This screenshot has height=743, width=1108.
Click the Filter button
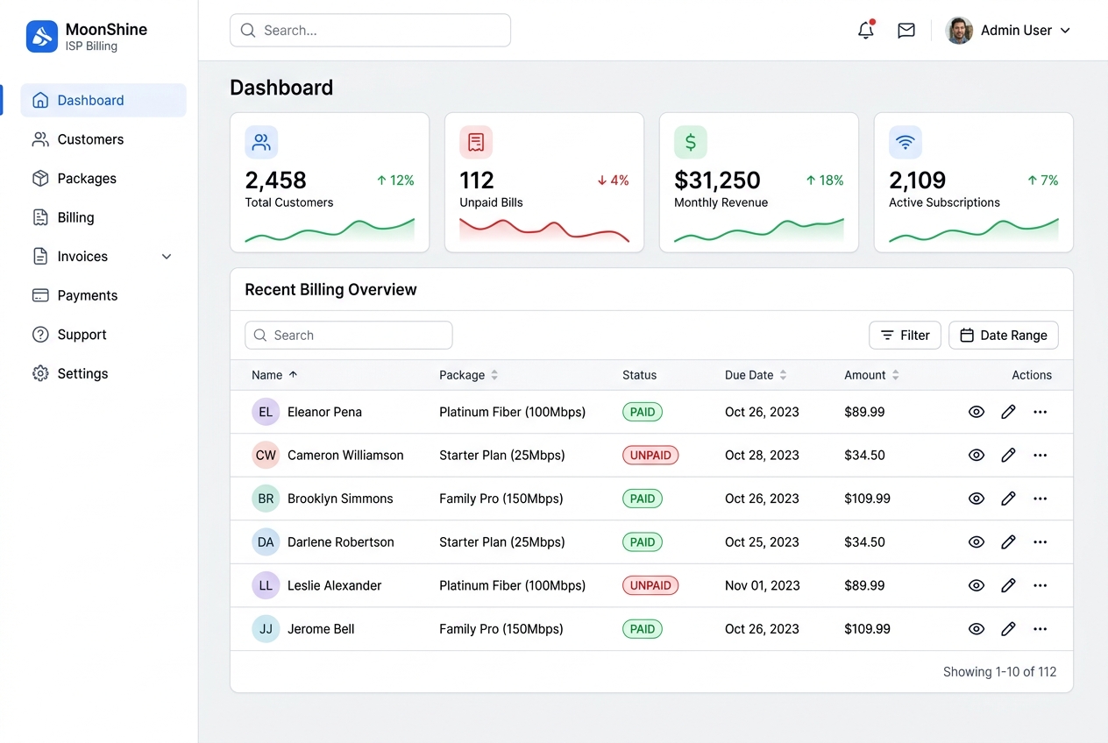click(x=905, y=336)
